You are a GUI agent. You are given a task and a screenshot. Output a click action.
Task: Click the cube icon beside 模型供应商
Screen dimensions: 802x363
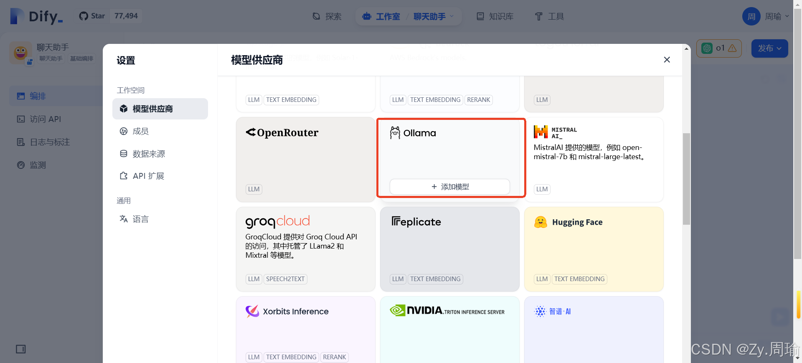[x=124, y=109]
